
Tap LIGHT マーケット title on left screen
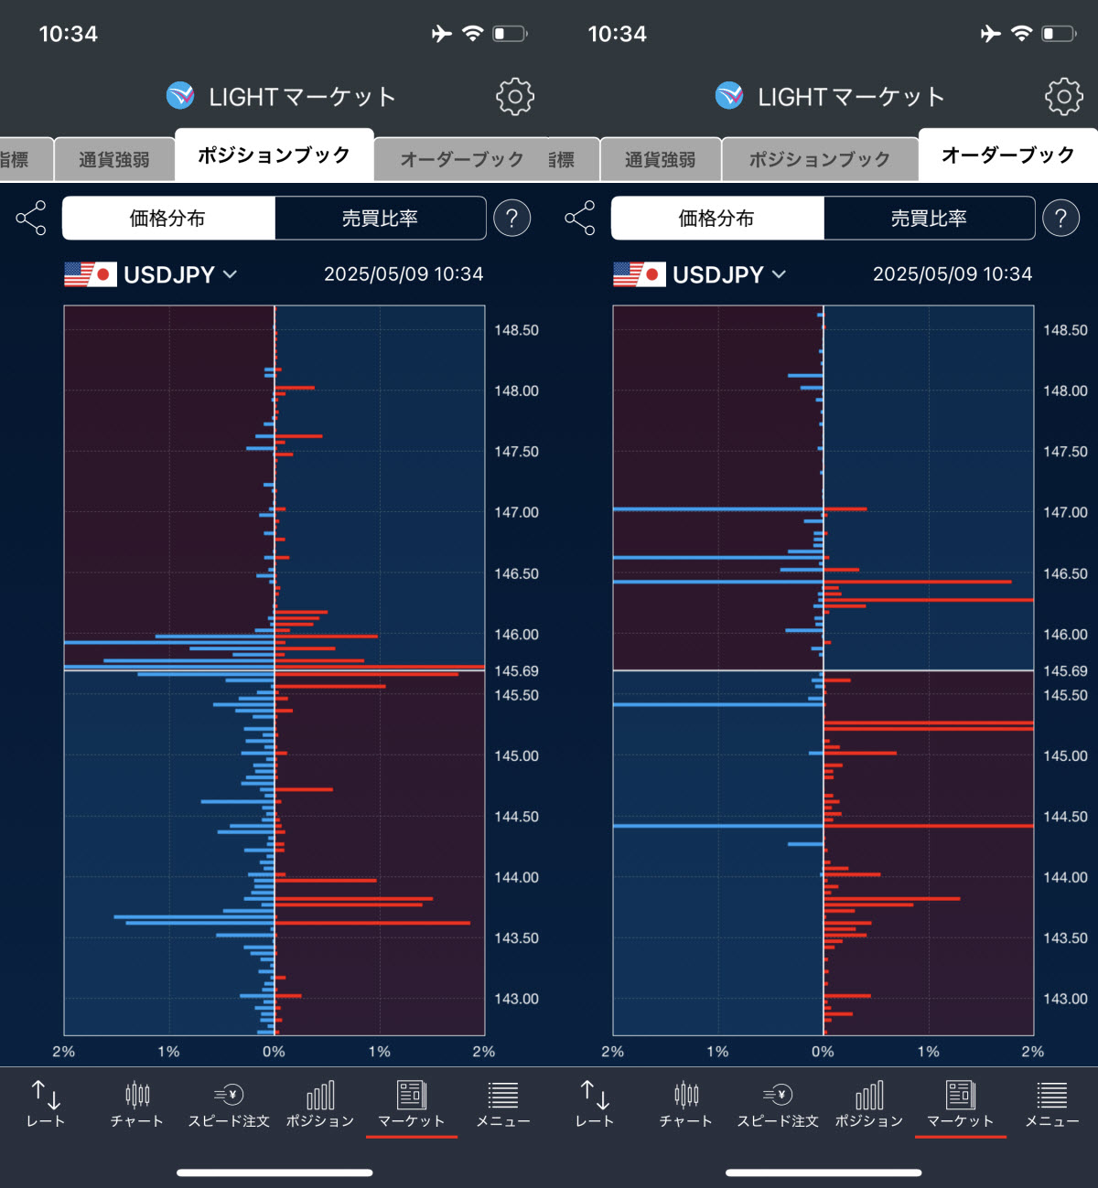pyautogui.click(x=302, y=96)
